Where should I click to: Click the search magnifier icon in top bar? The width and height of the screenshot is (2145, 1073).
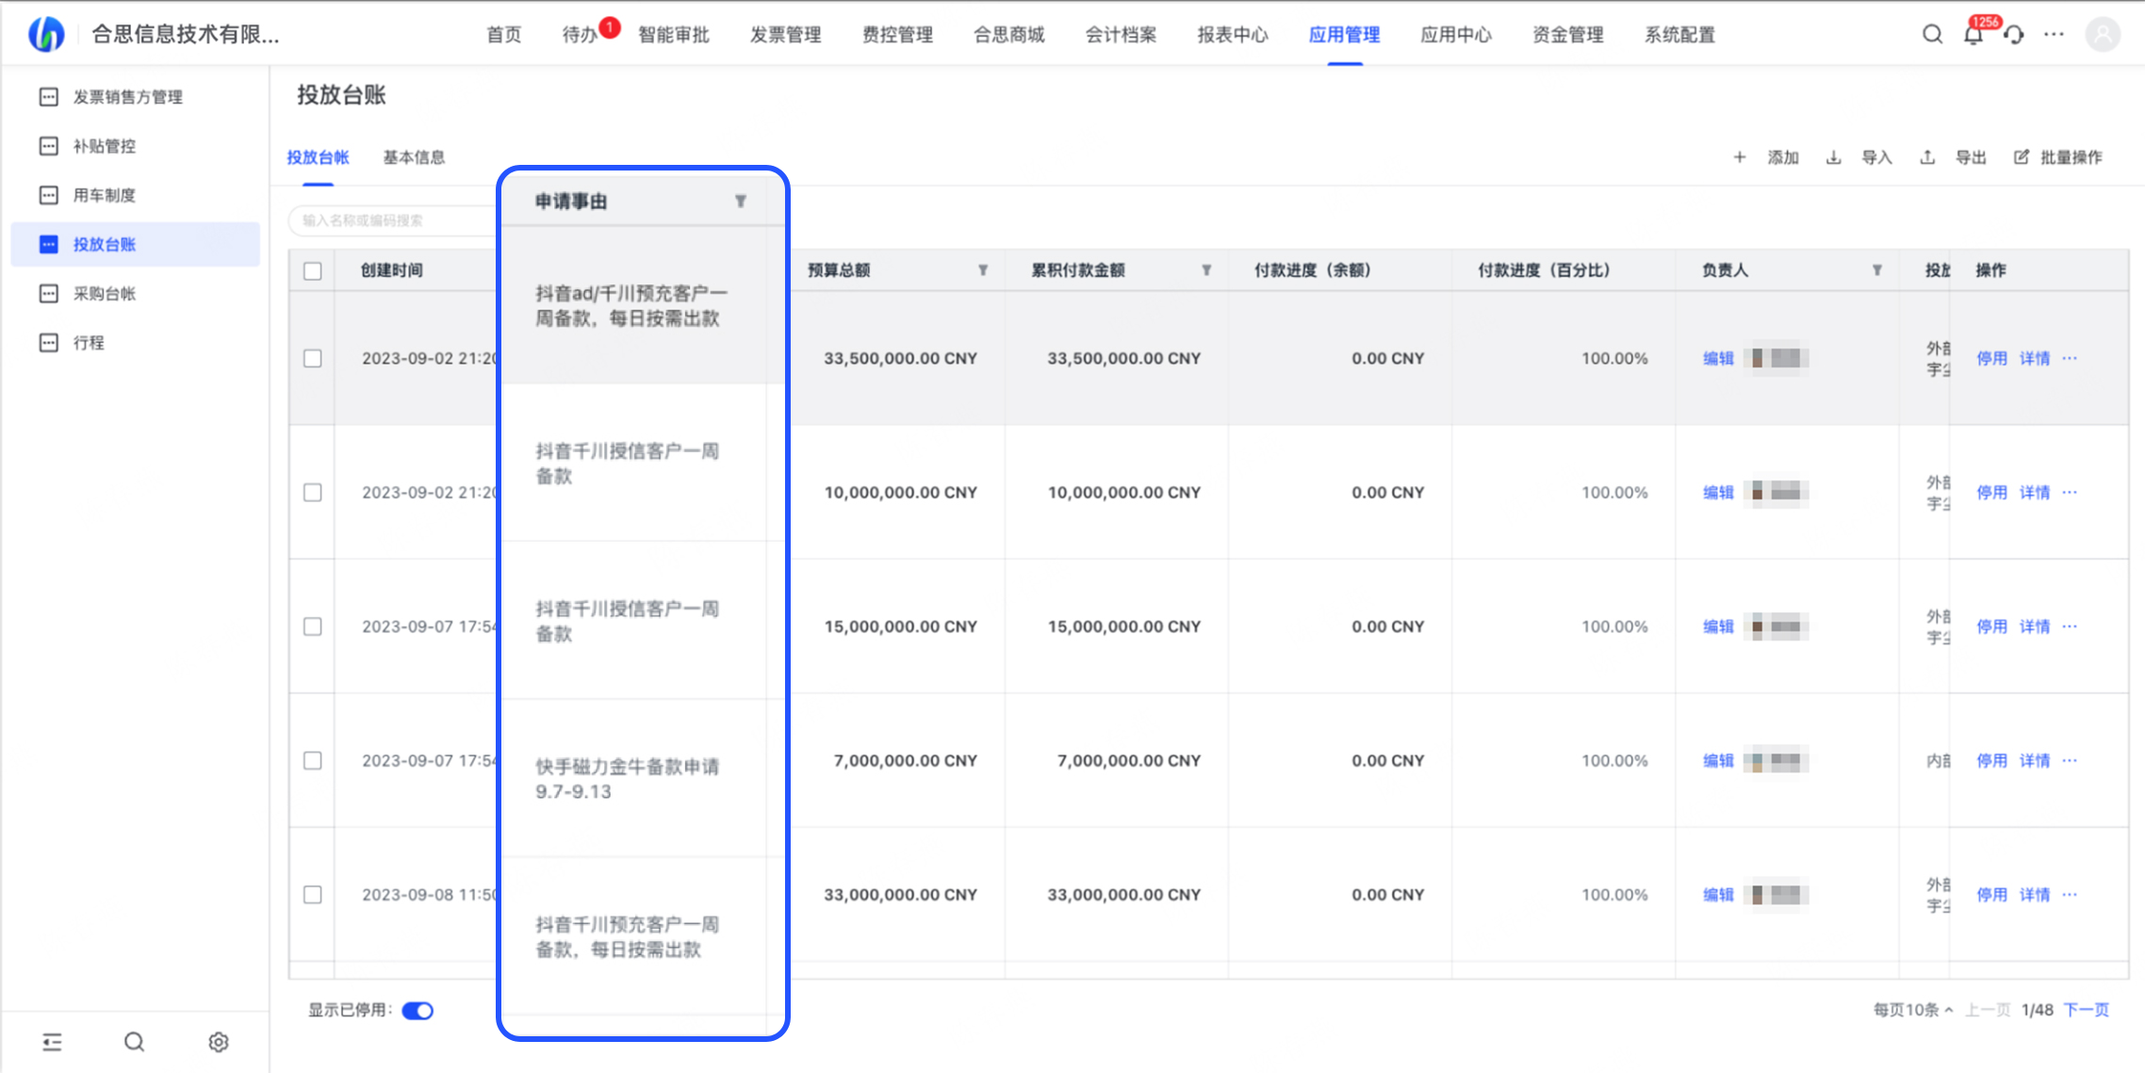tap(1932, 35)
